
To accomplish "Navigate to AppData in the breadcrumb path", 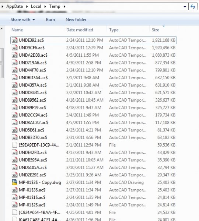I will click(14, 7).
